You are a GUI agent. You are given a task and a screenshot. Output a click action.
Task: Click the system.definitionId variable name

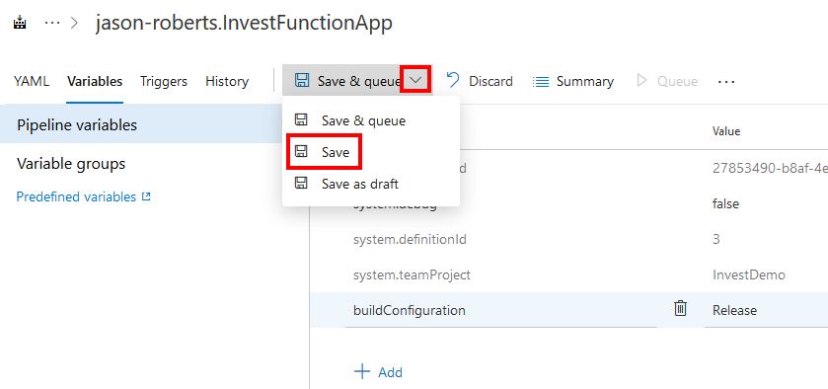[410, 240]
